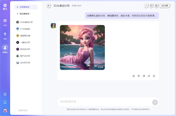Viewport: 176px width, 116px height.
Task: Favorite the agent with the star icon
Action: click(x=156, y=6)
